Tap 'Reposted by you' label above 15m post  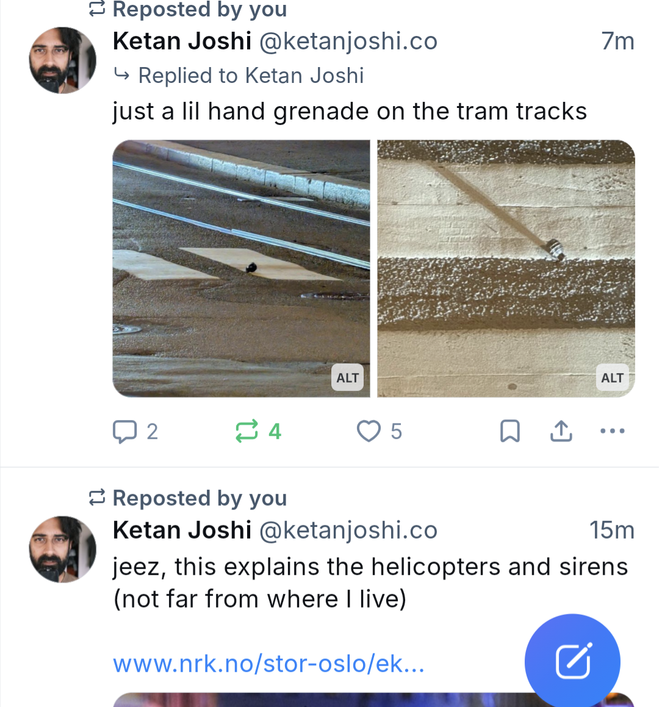199,498
